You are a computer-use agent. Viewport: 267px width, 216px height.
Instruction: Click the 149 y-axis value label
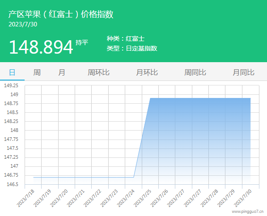click(x=14, y=94)
